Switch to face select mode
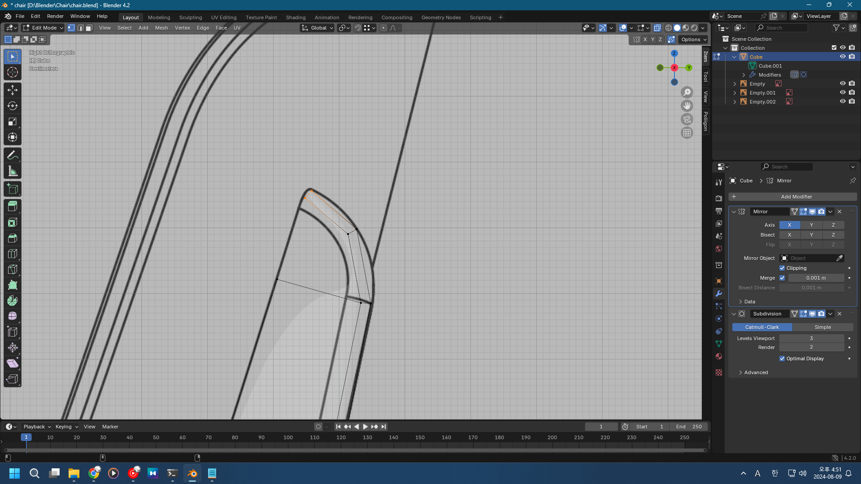This screenshot has height=484, width=861. pos(89,28)
